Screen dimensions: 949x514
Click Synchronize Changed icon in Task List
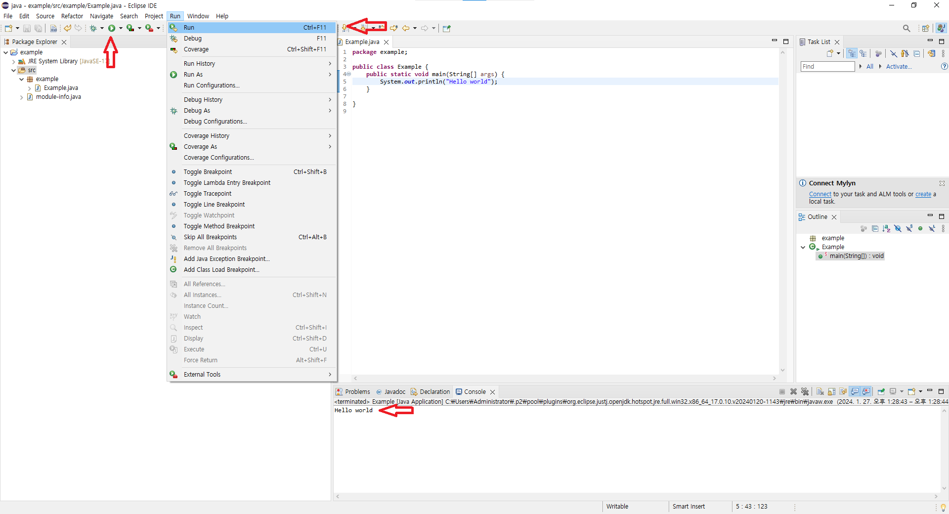tap(931, 53)
